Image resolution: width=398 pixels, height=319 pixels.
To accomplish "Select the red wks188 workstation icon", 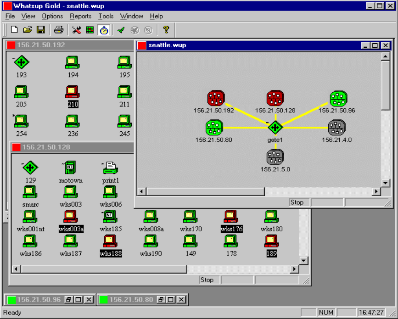I will point(110,241).
